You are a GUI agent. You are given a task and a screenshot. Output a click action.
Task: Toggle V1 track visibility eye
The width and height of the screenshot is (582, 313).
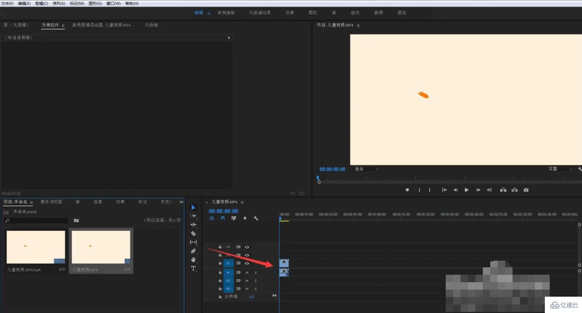point(247,263)
